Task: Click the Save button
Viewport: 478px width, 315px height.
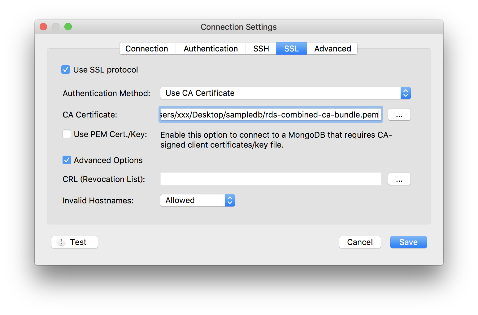Action: [x=408, y=242]
